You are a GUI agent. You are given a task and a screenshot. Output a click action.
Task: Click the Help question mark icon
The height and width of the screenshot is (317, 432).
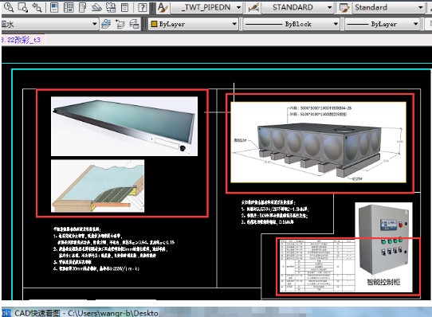coord(142,7)
